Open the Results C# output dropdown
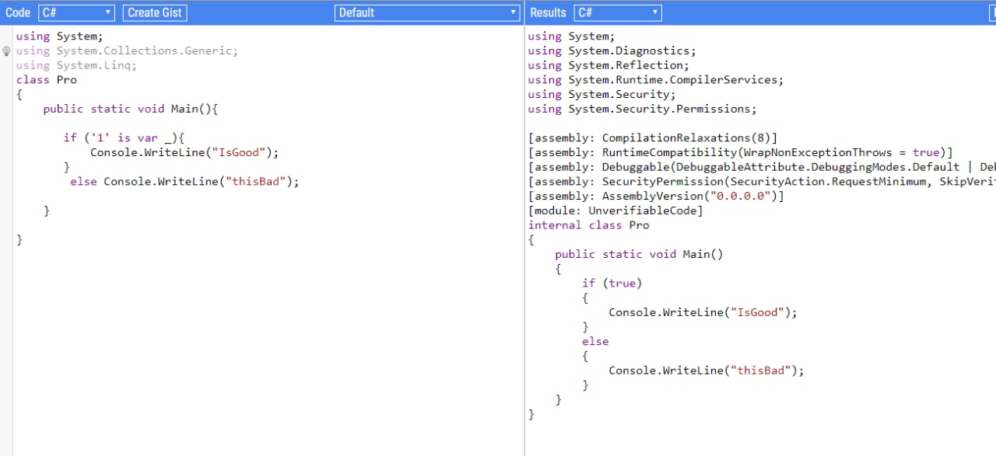Viewport: 996px width, 456px height. click(x=618, y=12)
